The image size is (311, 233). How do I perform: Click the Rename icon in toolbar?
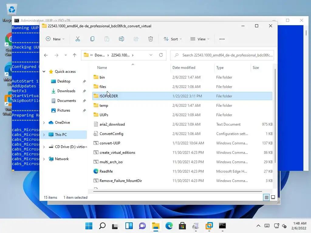[121, 39]
